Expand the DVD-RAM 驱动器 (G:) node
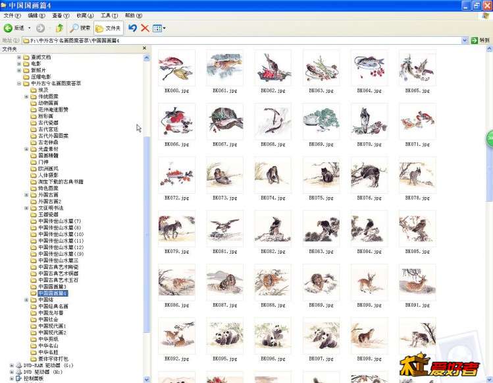The width and height of the screenshot is (493, 383). (12, 365)
